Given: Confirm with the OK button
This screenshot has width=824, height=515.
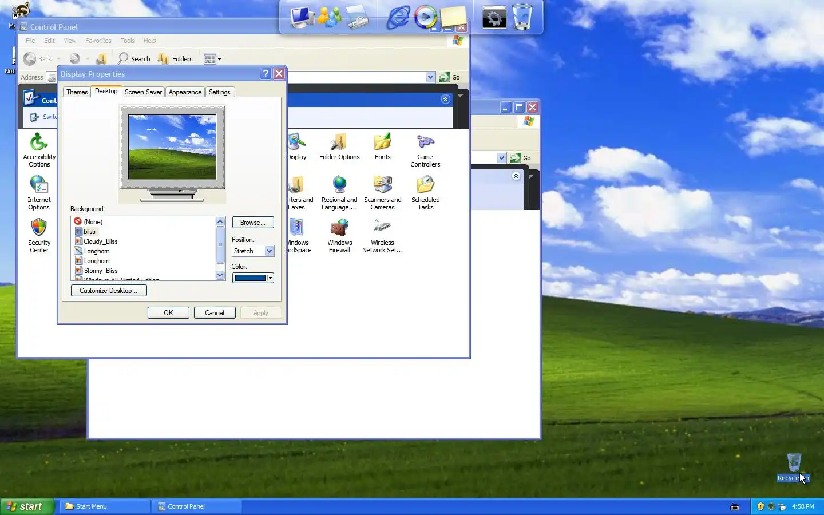Looking at the screenshot, I should [168, 313].
